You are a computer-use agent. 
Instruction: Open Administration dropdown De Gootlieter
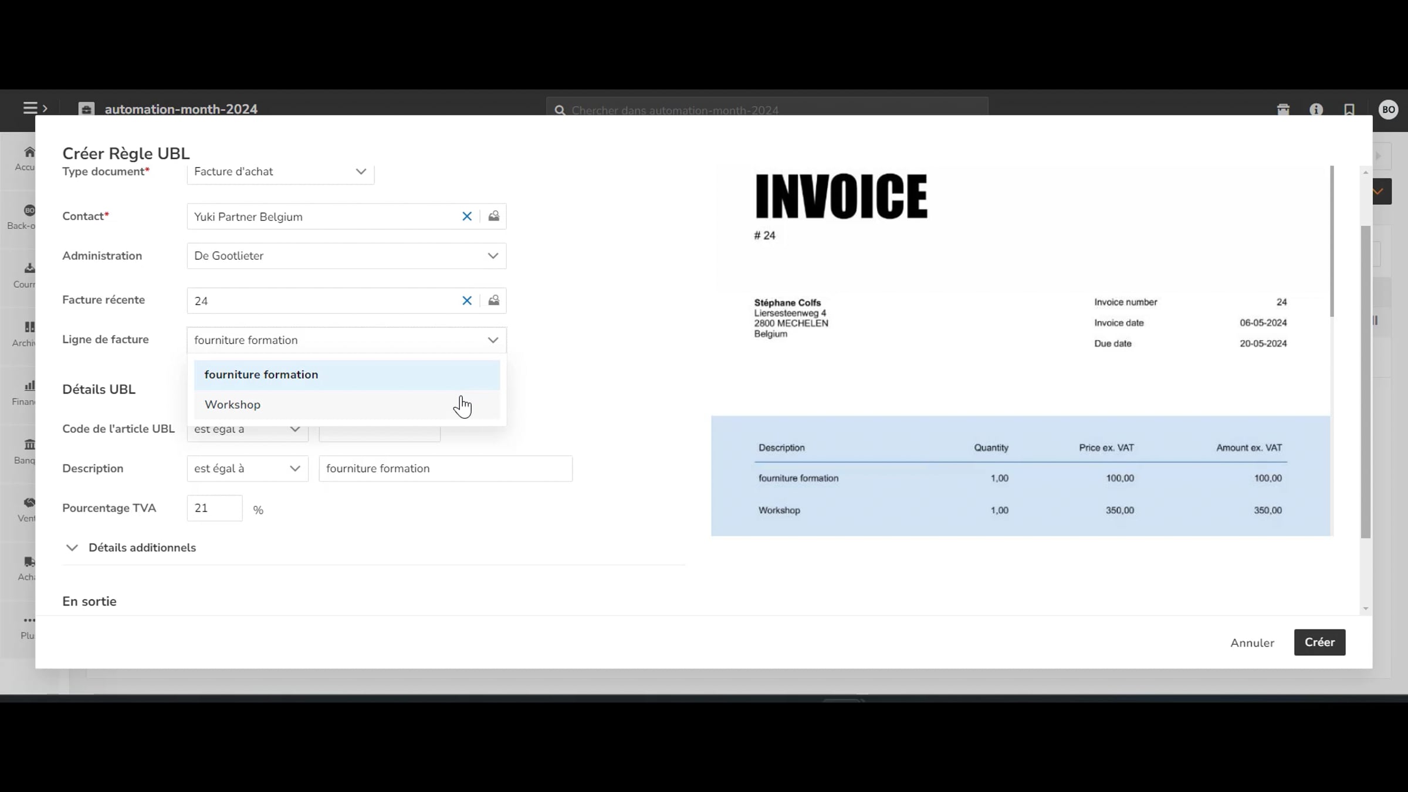tap(346, 256)
